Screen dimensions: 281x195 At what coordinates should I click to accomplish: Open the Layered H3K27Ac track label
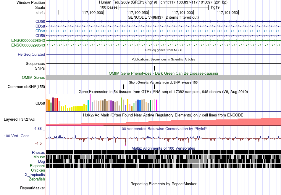coord(19,119)
